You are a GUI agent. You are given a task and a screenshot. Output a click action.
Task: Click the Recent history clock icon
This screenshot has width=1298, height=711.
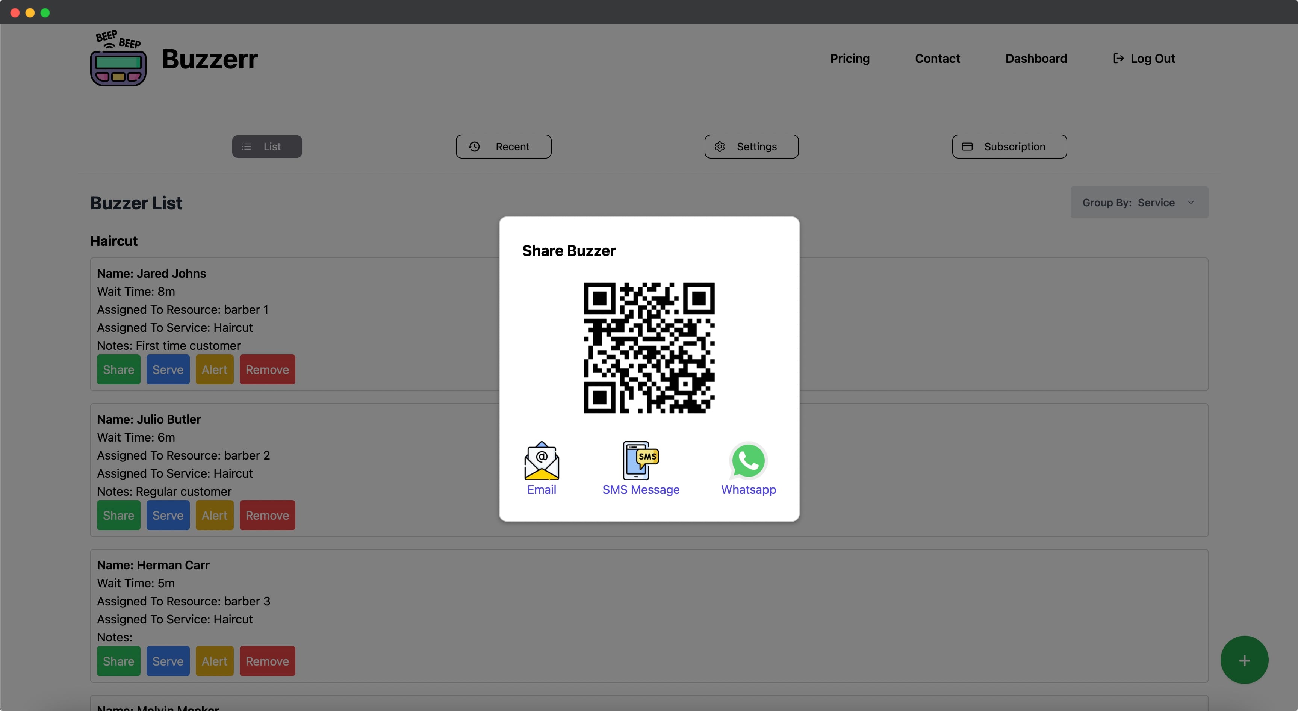coord(474,147)
